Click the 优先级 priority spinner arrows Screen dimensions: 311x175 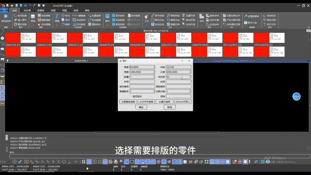pyautogui.click(x=190, y=77)
